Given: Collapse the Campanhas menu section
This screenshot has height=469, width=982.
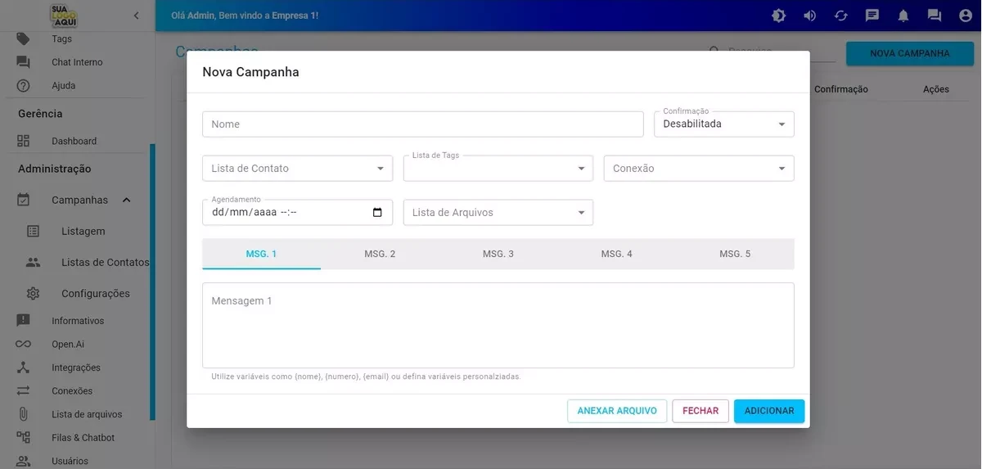Looking at the screenshot, I should pos(126,201).
